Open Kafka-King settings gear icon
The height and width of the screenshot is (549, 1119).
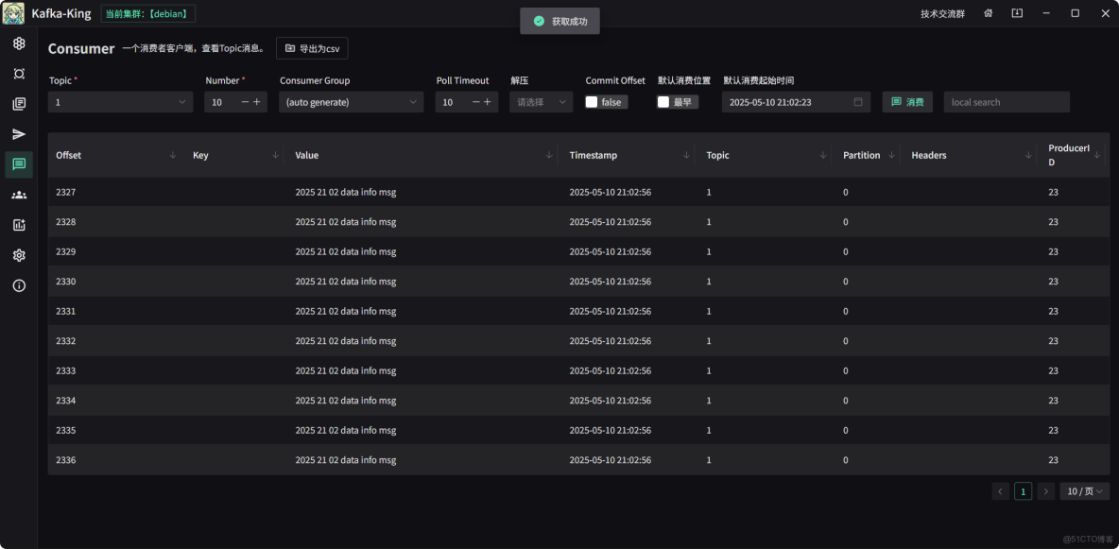(19, 255)
